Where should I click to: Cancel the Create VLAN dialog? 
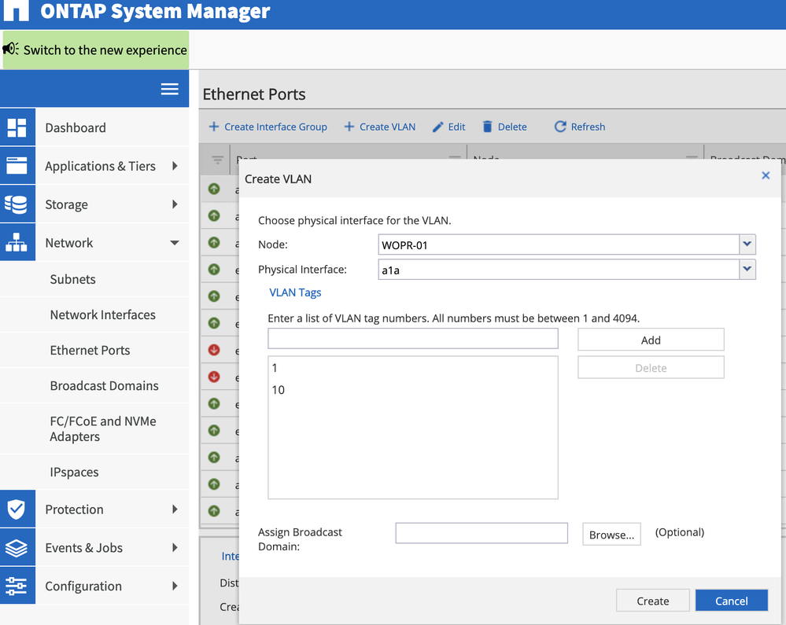pyautogui.click(x=731, y=601)
